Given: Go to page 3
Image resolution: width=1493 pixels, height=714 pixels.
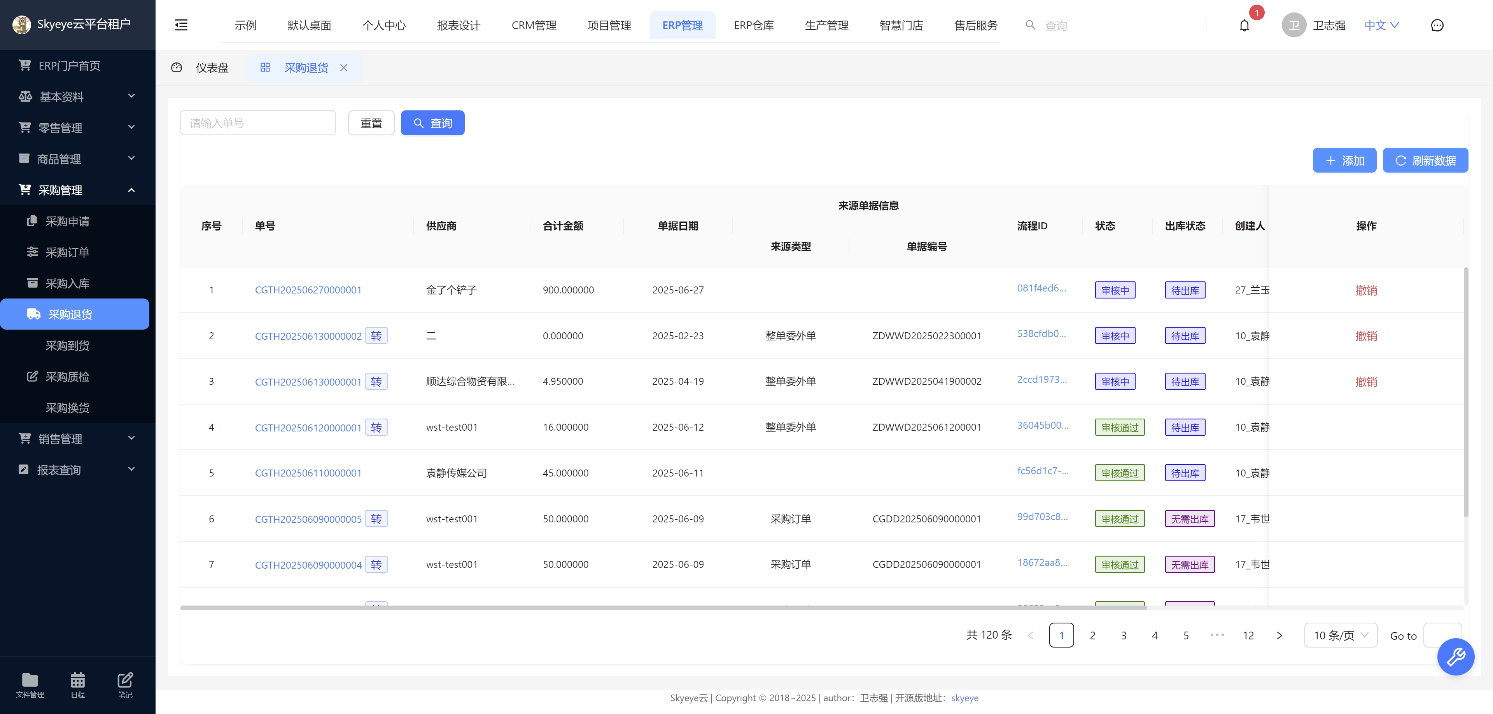Looking at the screenshot, I should [1123, 635].
